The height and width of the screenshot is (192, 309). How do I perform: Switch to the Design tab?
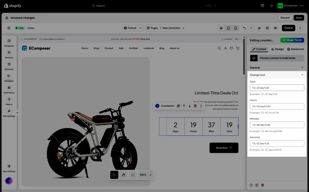[x=277, y=49]
